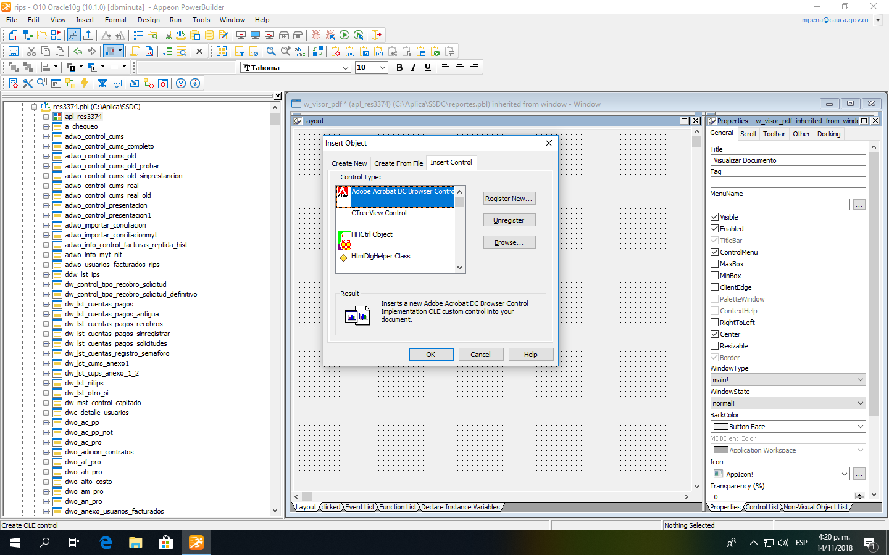Enable the MaxBox checkbox
The image size is (889, 555).
(x=714, y=264)
